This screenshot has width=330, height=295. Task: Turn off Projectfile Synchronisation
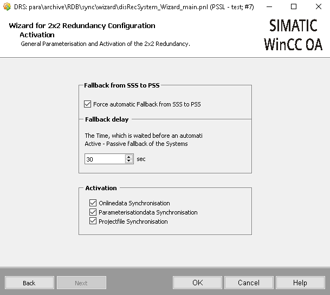[93, 222]
